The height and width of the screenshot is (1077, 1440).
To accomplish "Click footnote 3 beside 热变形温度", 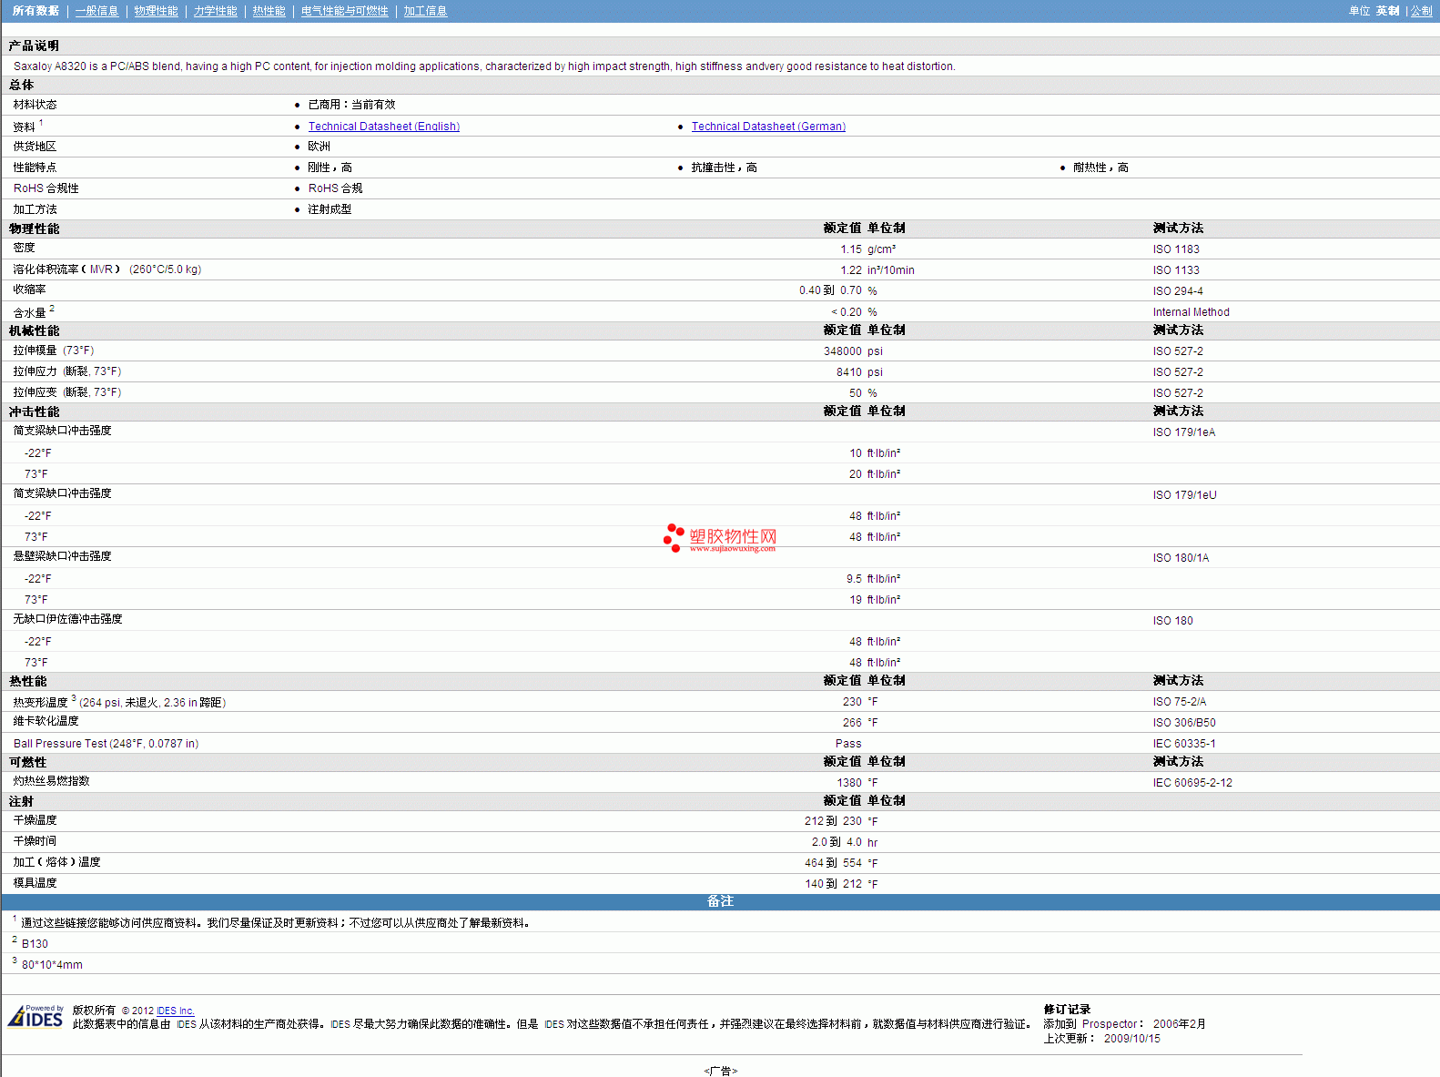I will (74, 698).
